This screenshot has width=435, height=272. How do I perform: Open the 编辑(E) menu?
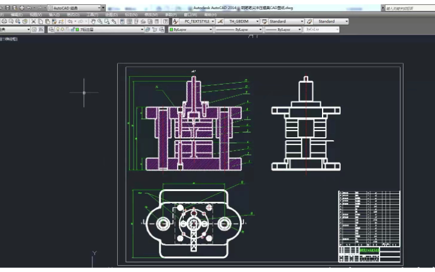(x=16, y=15)
